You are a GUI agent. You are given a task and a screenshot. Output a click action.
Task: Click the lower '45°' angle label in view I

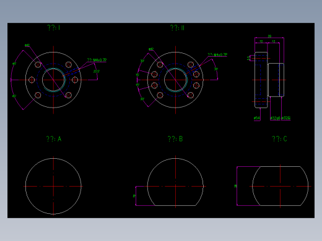tap(14, 96)
